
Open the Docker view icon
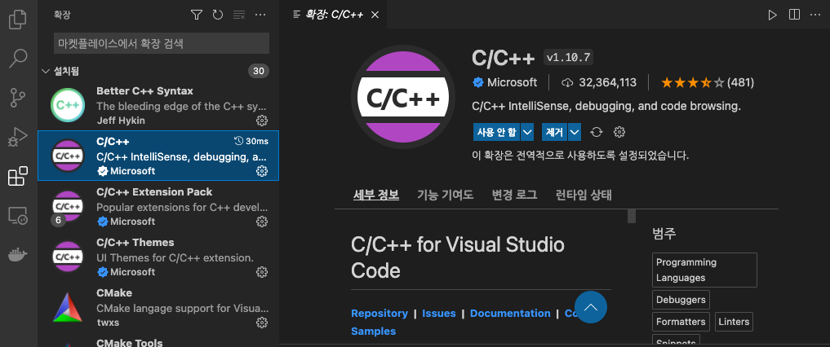click(18, 255)
